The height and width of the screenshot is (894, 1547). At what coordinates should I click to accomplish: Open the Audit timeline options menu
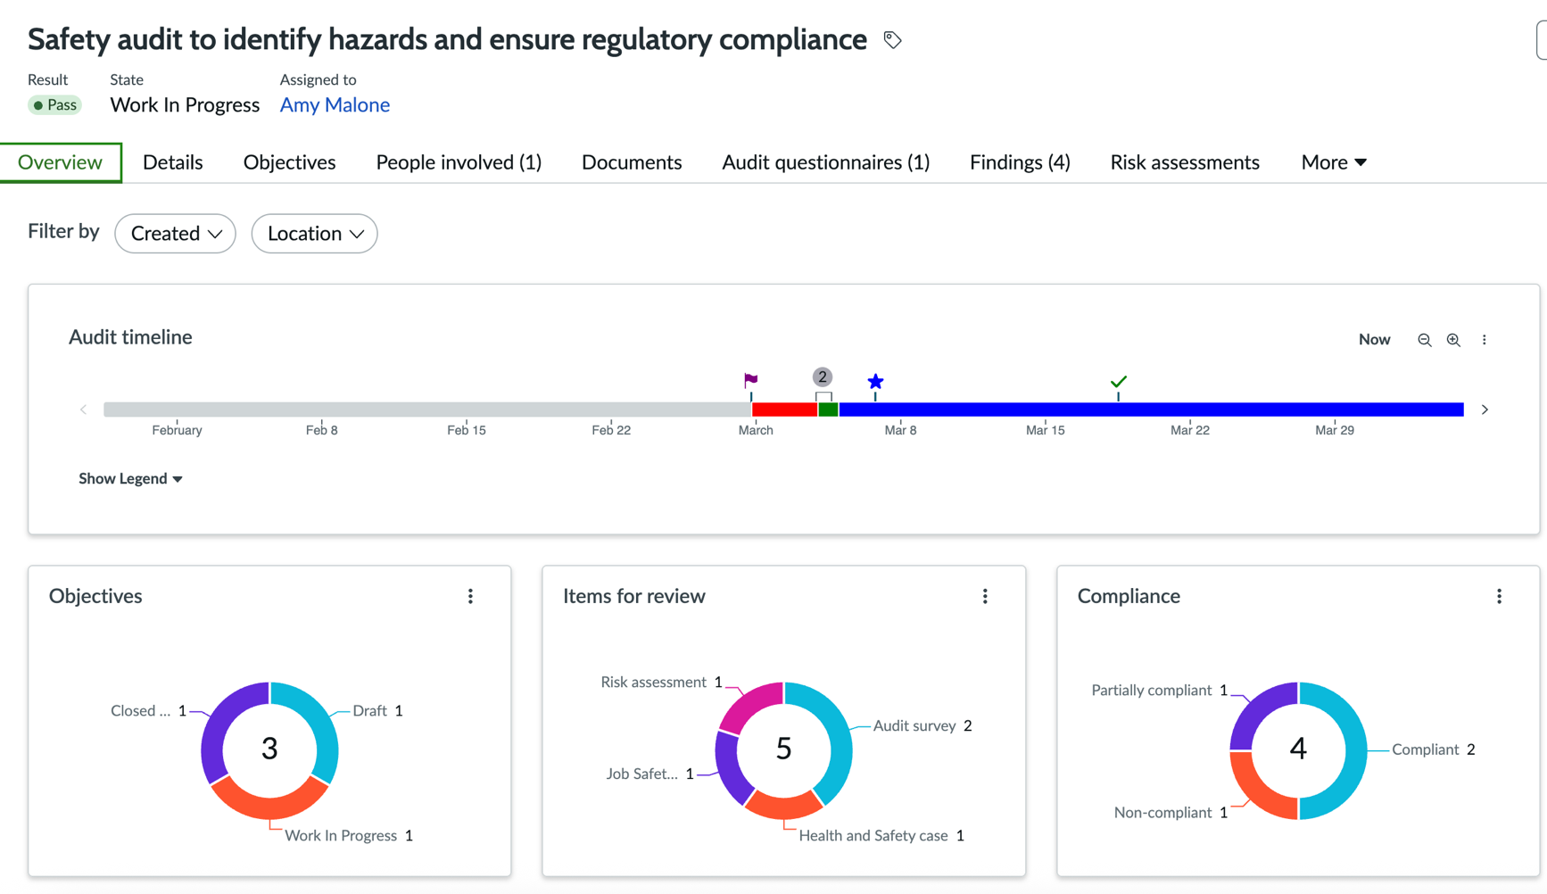click(x=1485, y=340)
